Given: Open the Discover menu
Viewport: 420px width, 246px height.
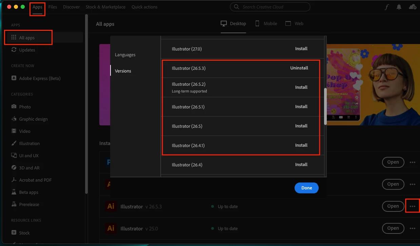Looking at the screenshot, I should point(72,7).
